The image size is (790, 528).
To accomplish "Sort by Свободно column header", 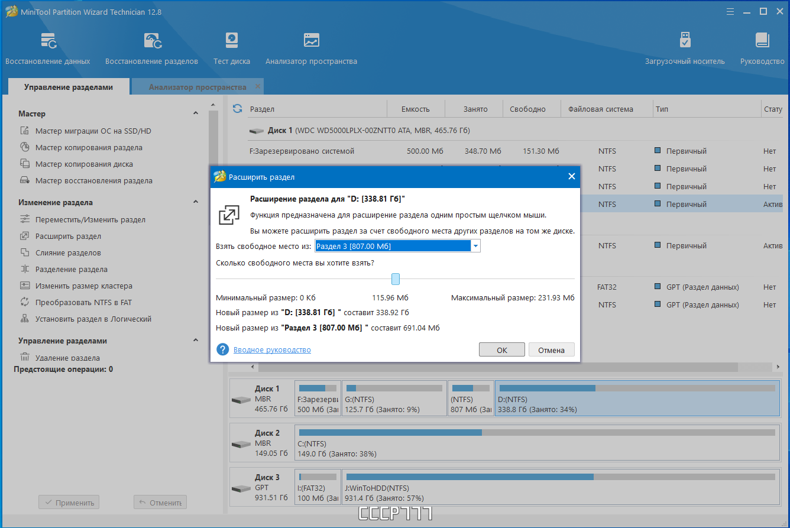I will [532, 109].
